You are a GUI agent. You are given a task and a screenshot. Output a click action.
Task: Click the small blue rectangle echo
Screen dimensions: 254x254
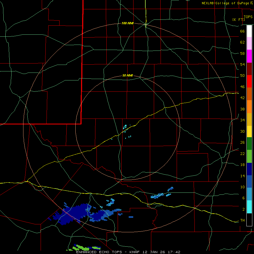[131, 217]
